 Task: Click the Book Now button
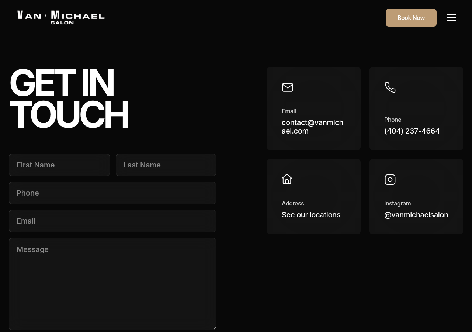click(x=411, y=18)
